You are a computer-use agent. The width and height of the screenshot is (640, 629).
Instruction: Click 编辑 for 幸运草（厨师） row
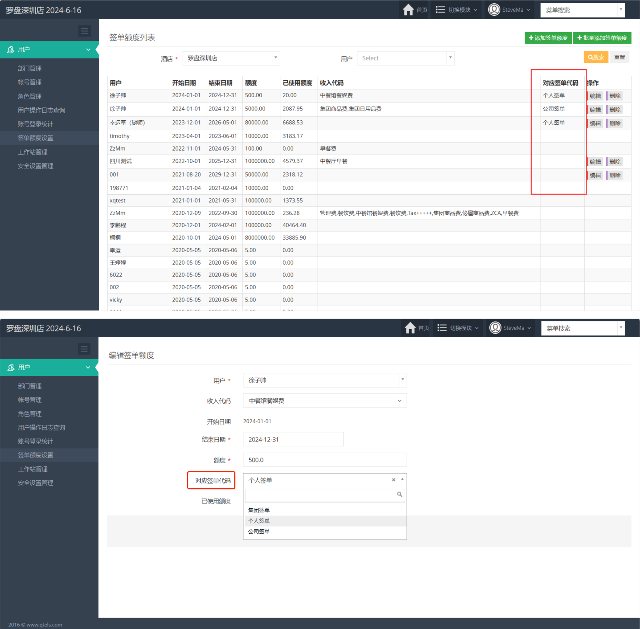point(595,123)
